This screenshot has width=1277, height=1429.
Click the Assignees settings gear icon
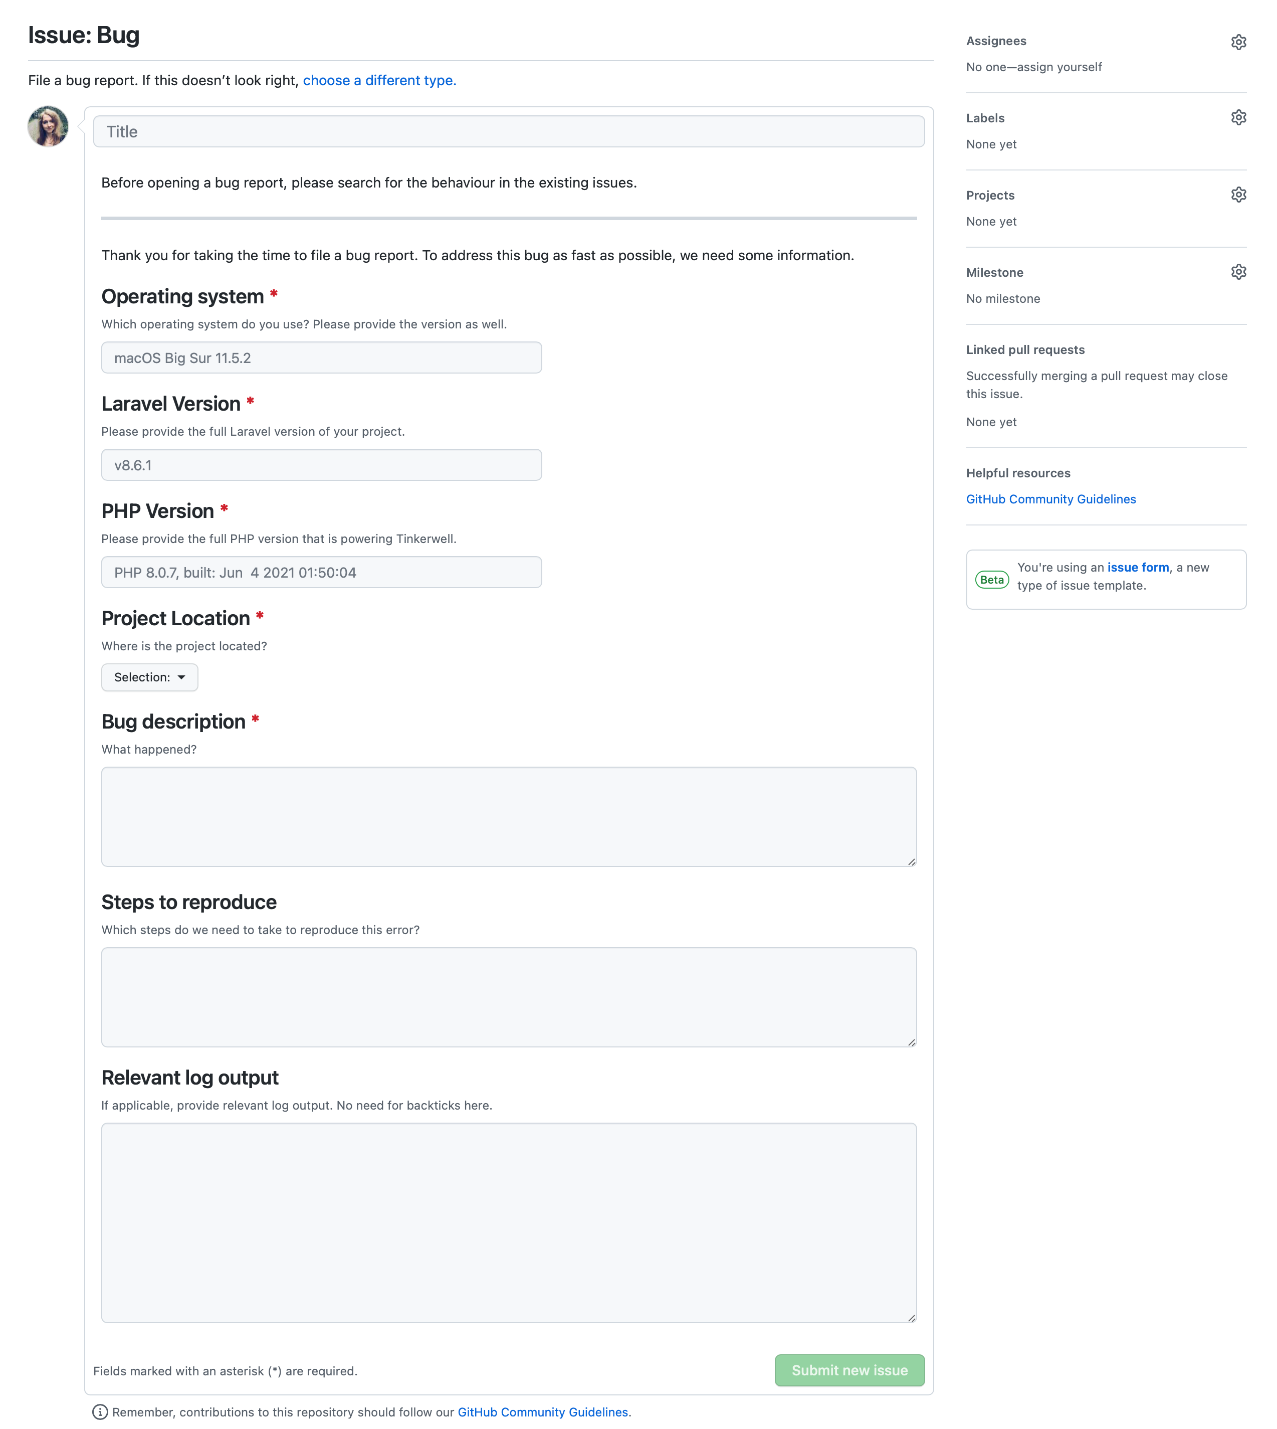[1237, 41]
